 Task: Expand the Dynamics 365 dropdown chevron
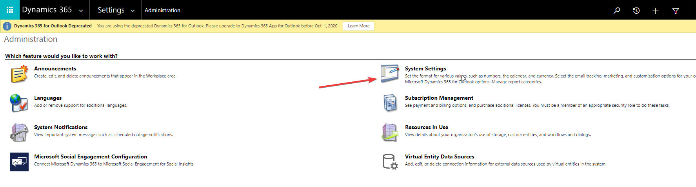click(x=81, y=11)
